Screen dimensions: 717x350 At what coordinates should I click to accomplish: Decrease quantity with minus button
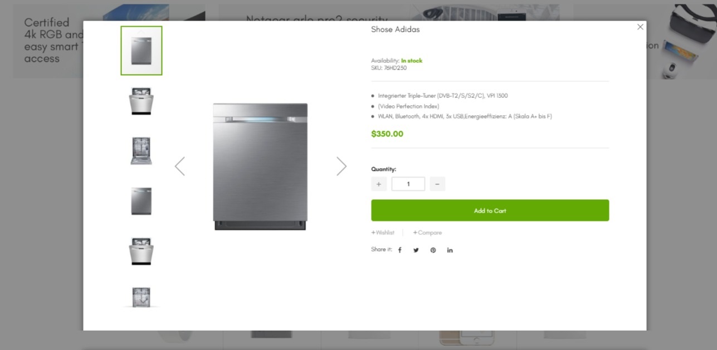437,184
